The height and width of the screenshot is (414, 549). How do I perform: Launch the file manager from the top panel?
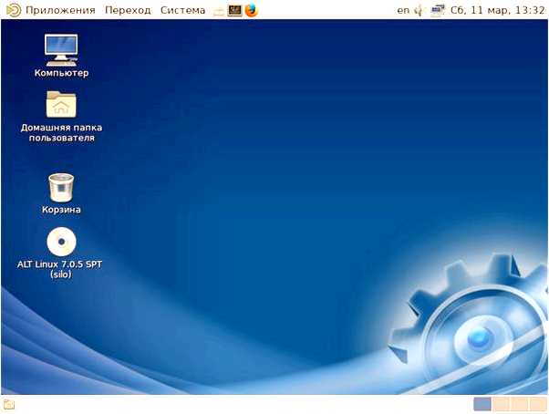click(219, 11)
